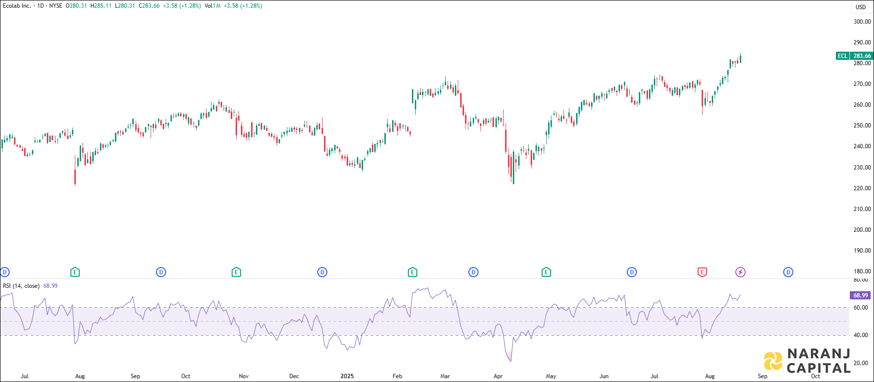
Task: Click the Mar label on time axis
Action: tap(445, 376)
